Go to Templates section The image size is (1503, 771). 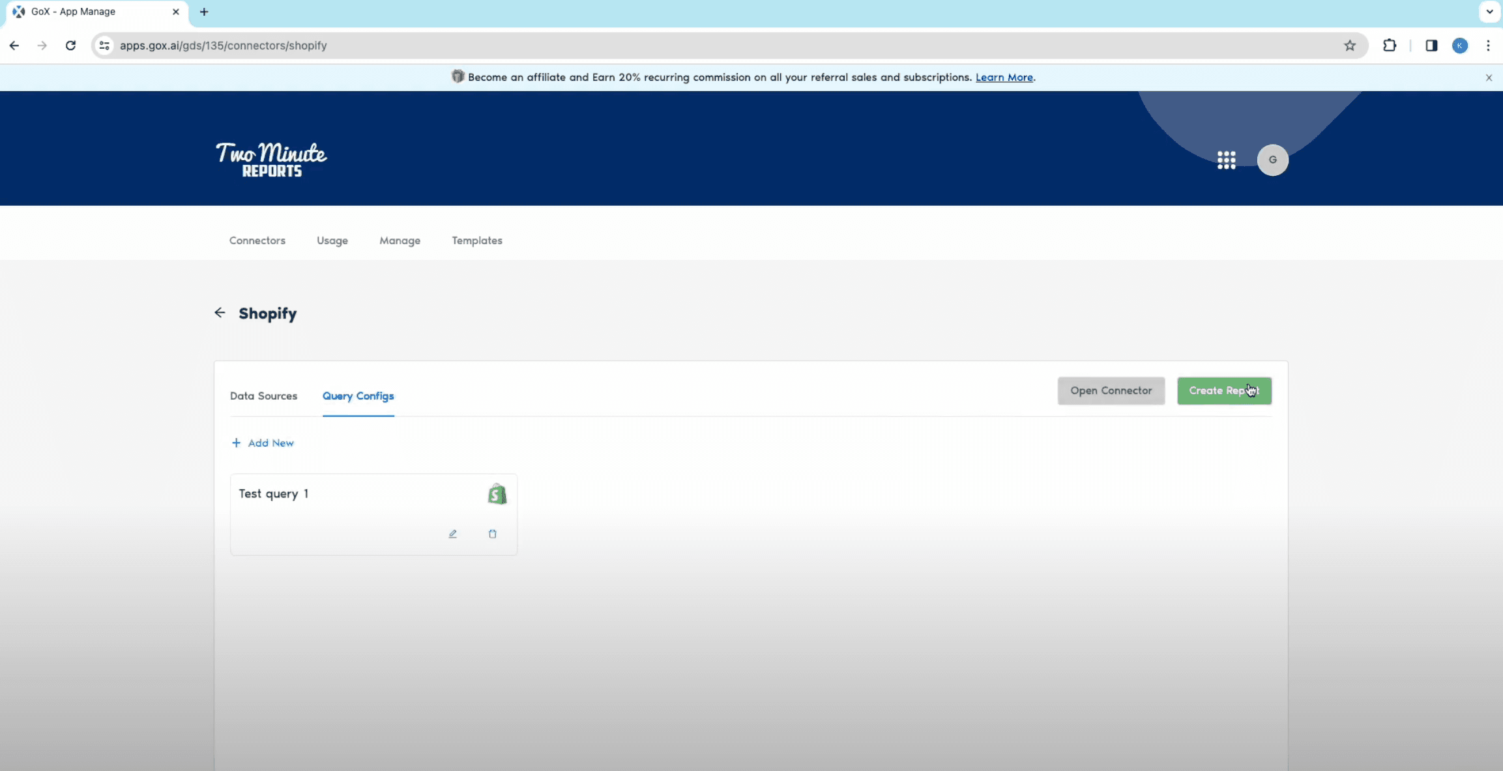point(476,241)
